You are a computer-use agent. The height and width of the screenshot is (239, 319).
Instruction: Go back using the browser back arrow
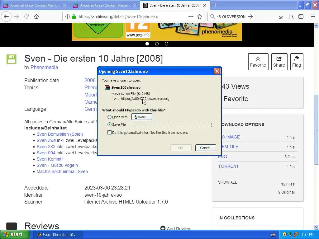pos(6,16)
